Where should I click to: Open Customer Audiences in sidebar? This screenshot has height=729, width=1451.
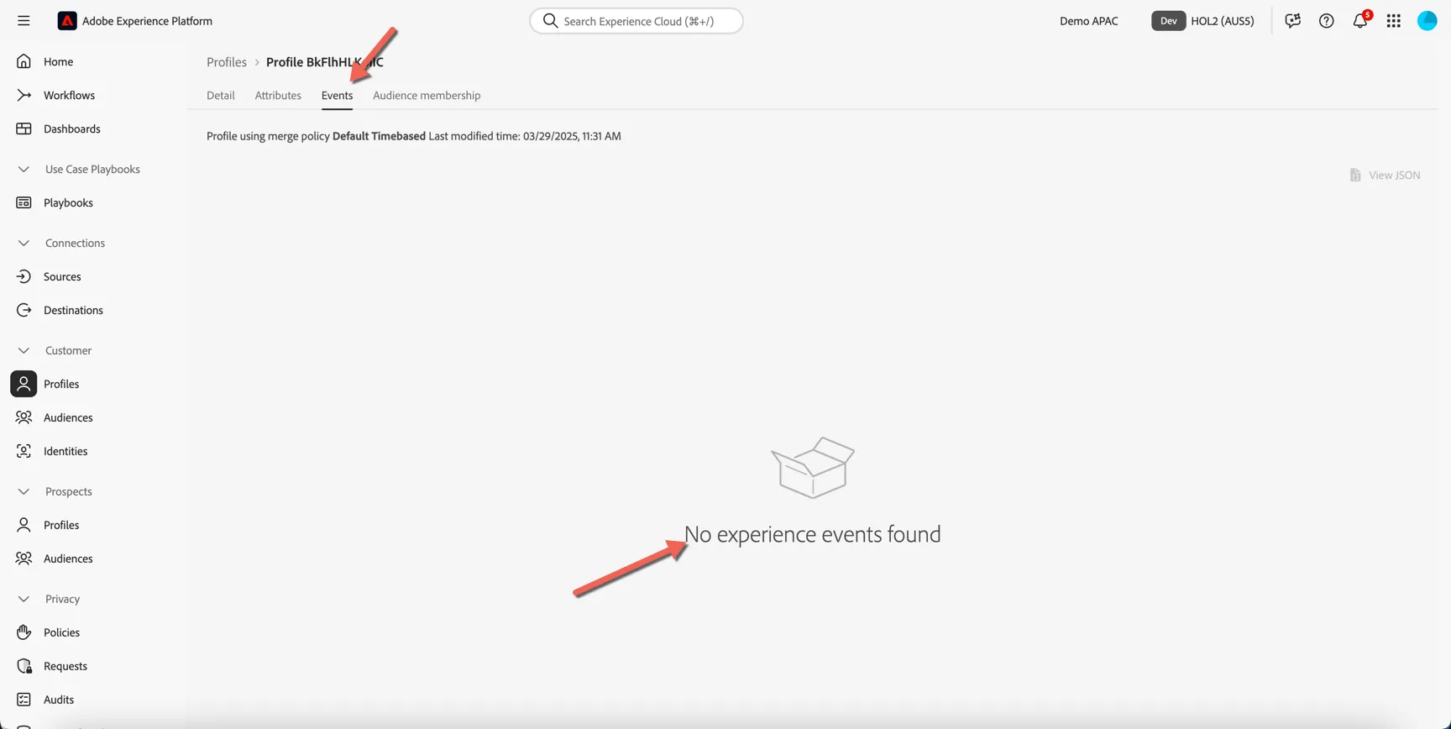[68, 417]
